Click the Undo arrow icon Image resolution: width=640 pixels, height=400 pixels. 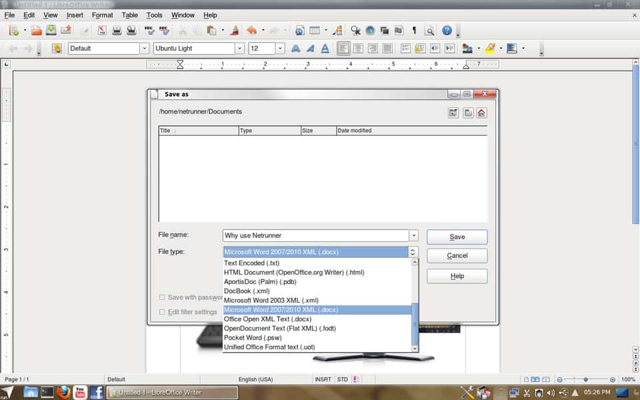pyautogui.click(x=251, y=31)
